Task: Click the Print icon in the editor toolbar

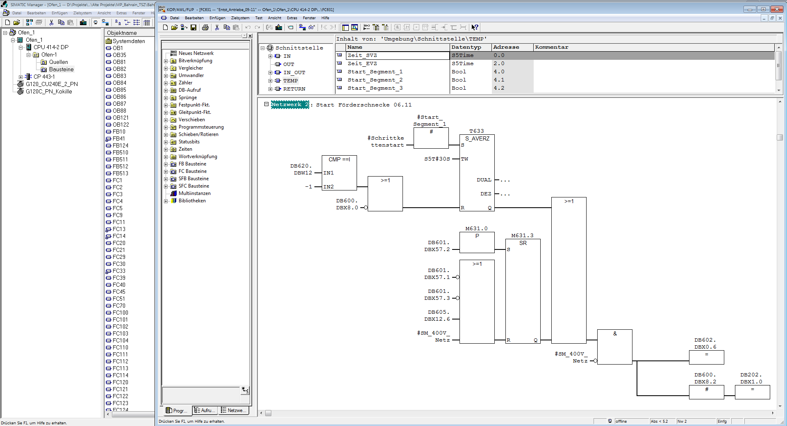Action: pyautogui.click(x=205, y=27)
